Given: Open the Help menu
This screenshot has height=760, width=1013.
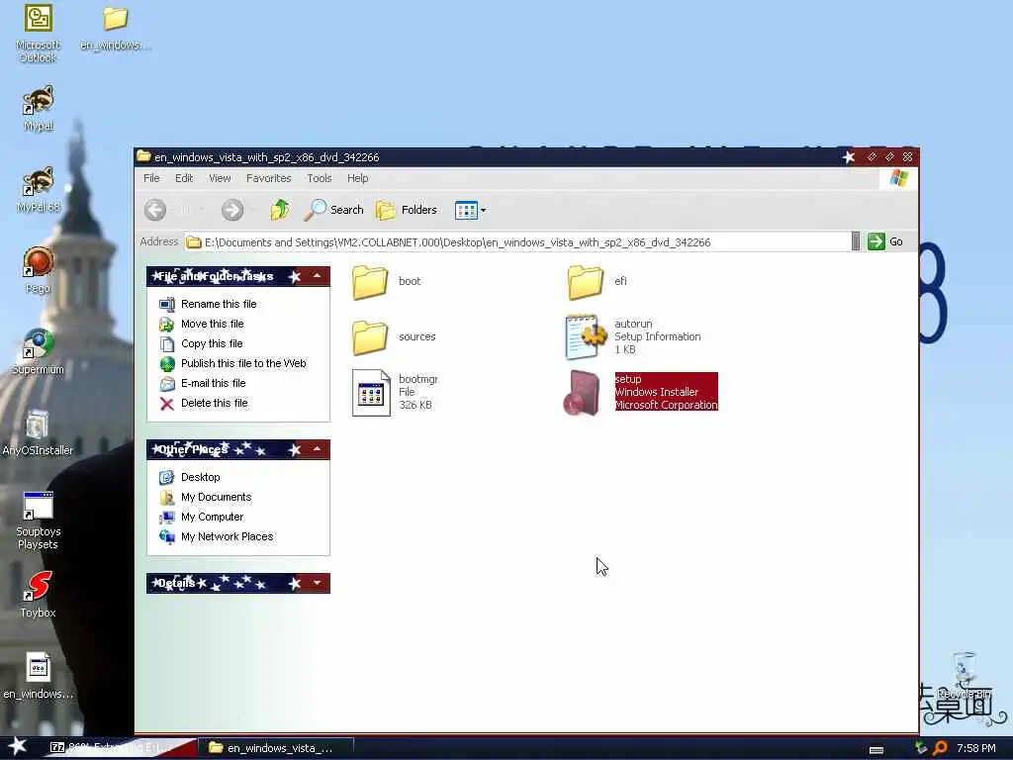Looking at the screenshot, I should (x=357, y=178).
